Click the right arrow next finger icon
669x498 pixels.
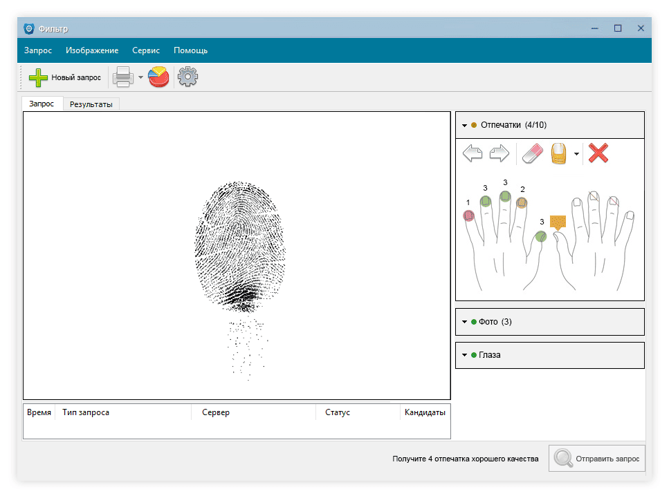click(x=500, y=153)
